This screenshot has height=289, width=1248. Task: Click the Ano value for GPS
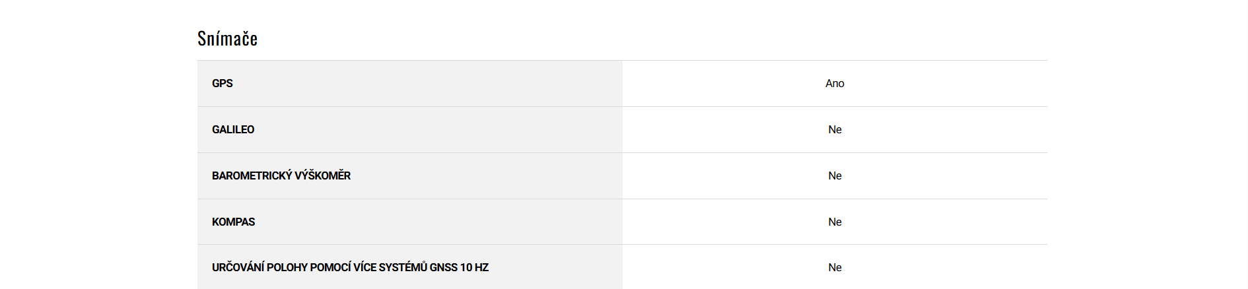click(835, 84)
